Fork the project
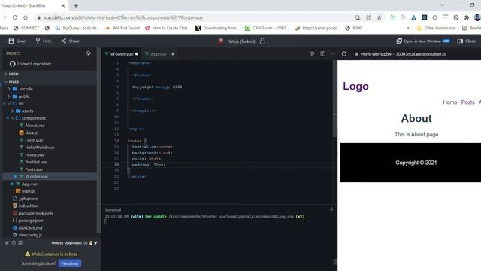Image resolution: width=481 pixels, height=271 pixels. pyautogui.click(x=44, y=41)
